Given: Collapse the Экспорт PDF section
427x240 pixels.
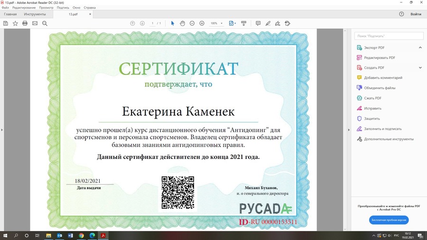Looking at the screenshot, I should click(x=420, y=47).
